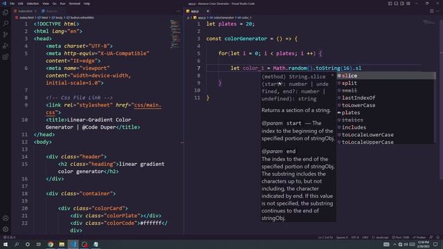The width and height of the screenshot is (443, 249).
Task: Pick toLowerCase from suggestion list
Action: [386, 105]
